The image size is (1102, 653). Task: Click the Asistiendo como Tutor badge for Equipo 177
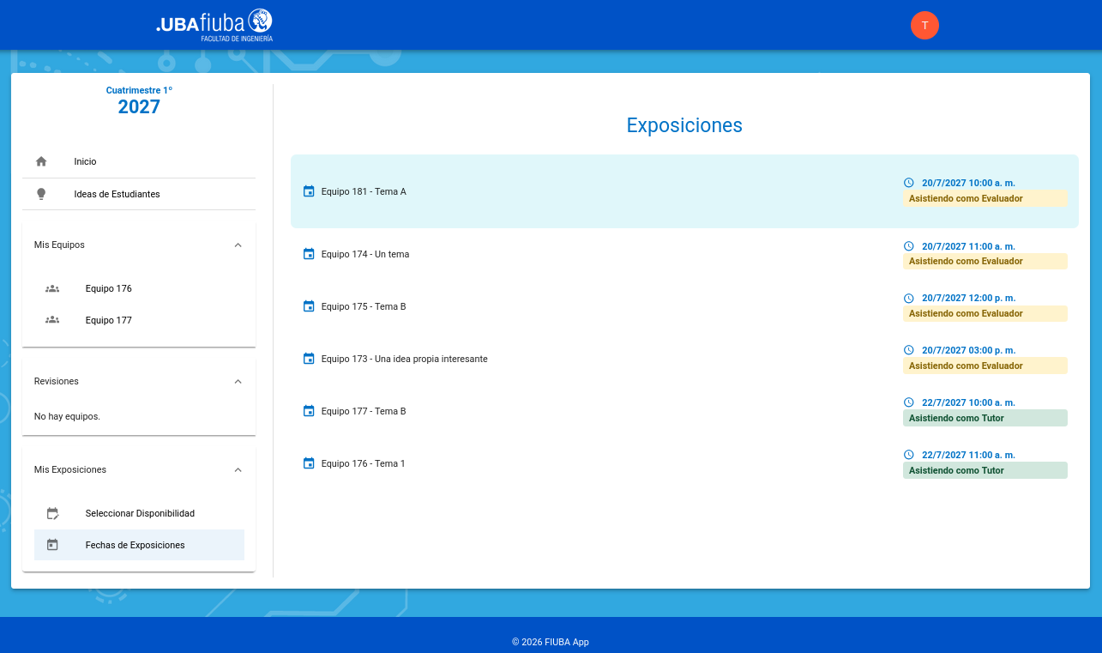[985, 418]
